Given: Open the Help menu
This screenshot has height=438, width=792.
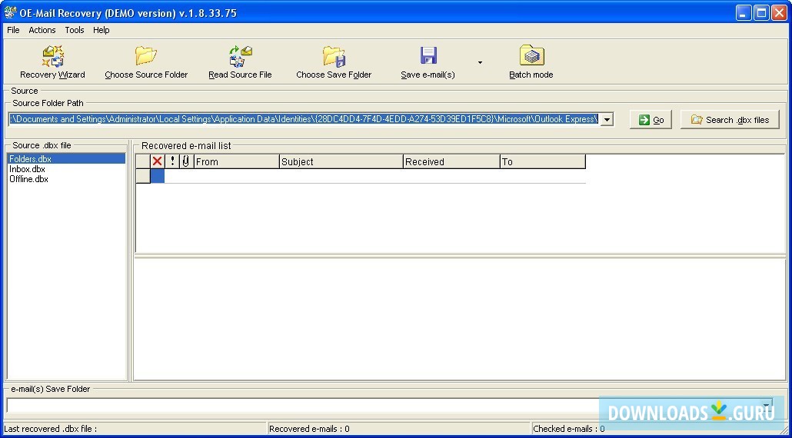Looking at the screenshot, I should tap(101, 30).
